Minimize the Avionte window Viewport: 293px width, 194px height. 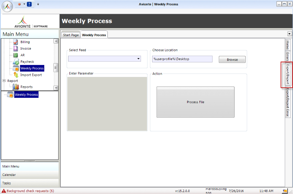click(279, 4)
